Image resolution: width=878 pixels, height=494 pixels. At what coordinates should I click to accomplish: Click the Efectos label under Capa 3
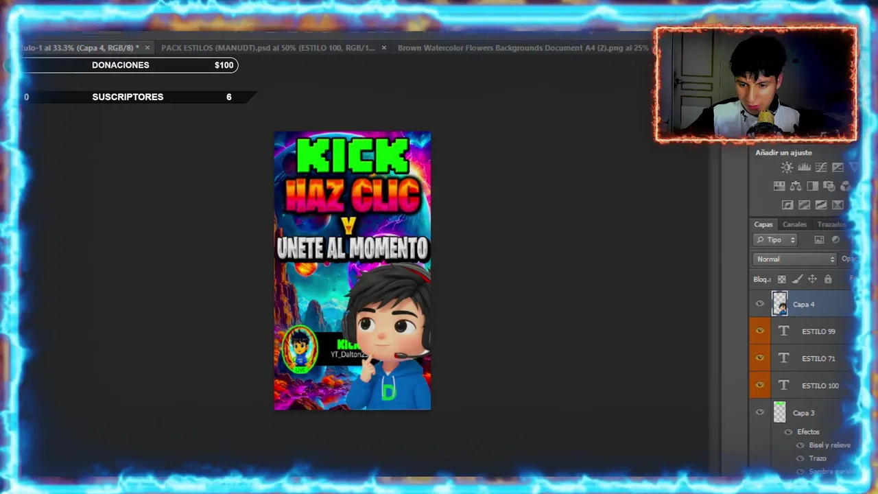808,432
